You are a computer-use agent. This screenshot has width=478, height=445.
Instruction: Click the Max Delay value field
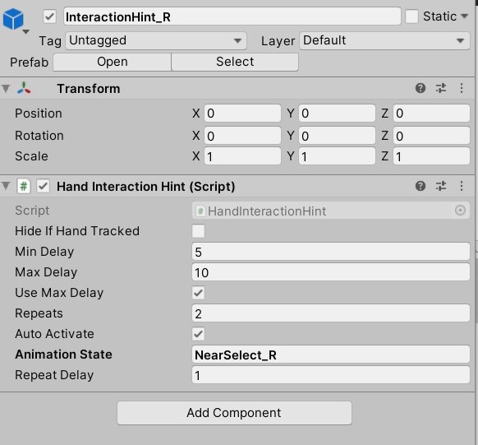click(x=331, y=272)
